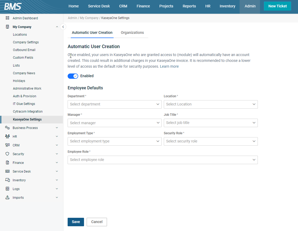This screenshot has height=231, width=298.
Task: Open Projects in the top navigation
Action: 166,6
